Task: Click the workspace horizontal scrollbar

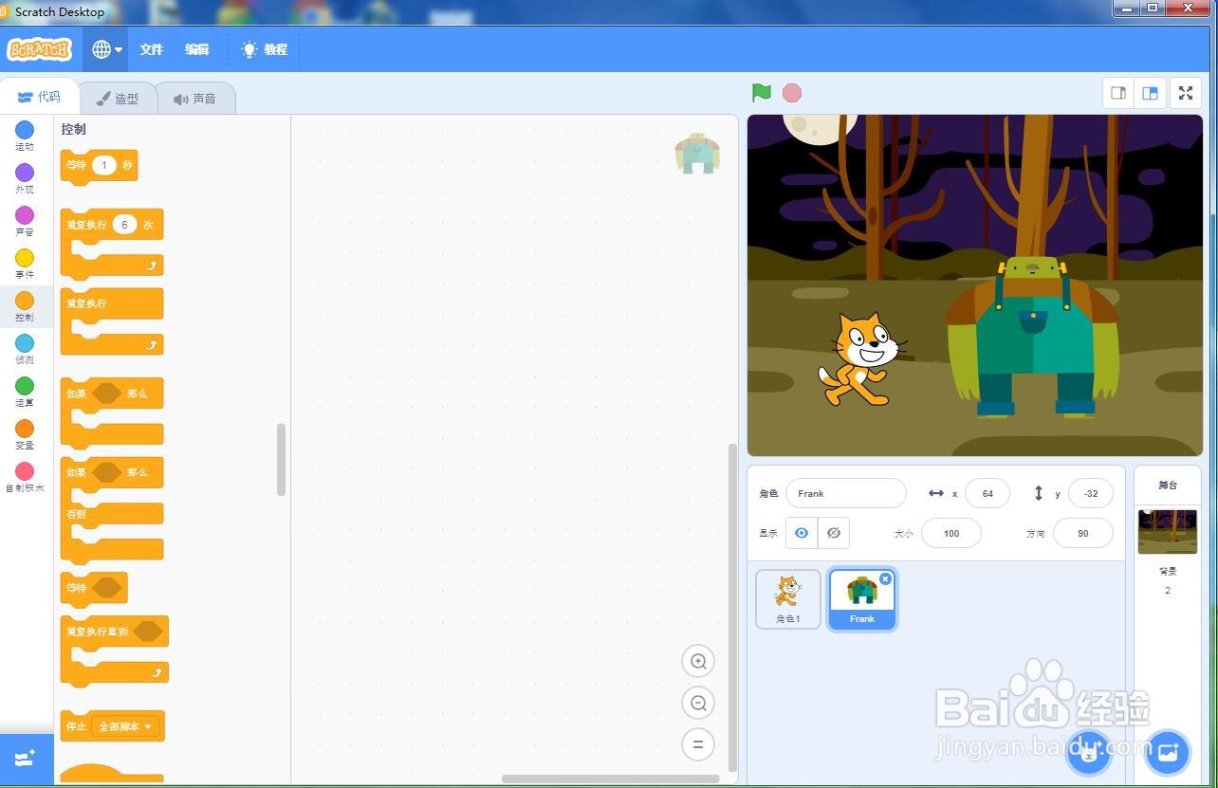Action: (610, 779)
